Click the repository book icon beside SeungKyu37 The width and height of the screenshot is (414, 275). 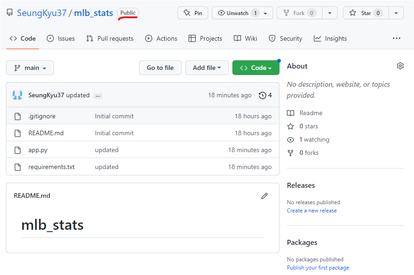(x=10, y=12)
